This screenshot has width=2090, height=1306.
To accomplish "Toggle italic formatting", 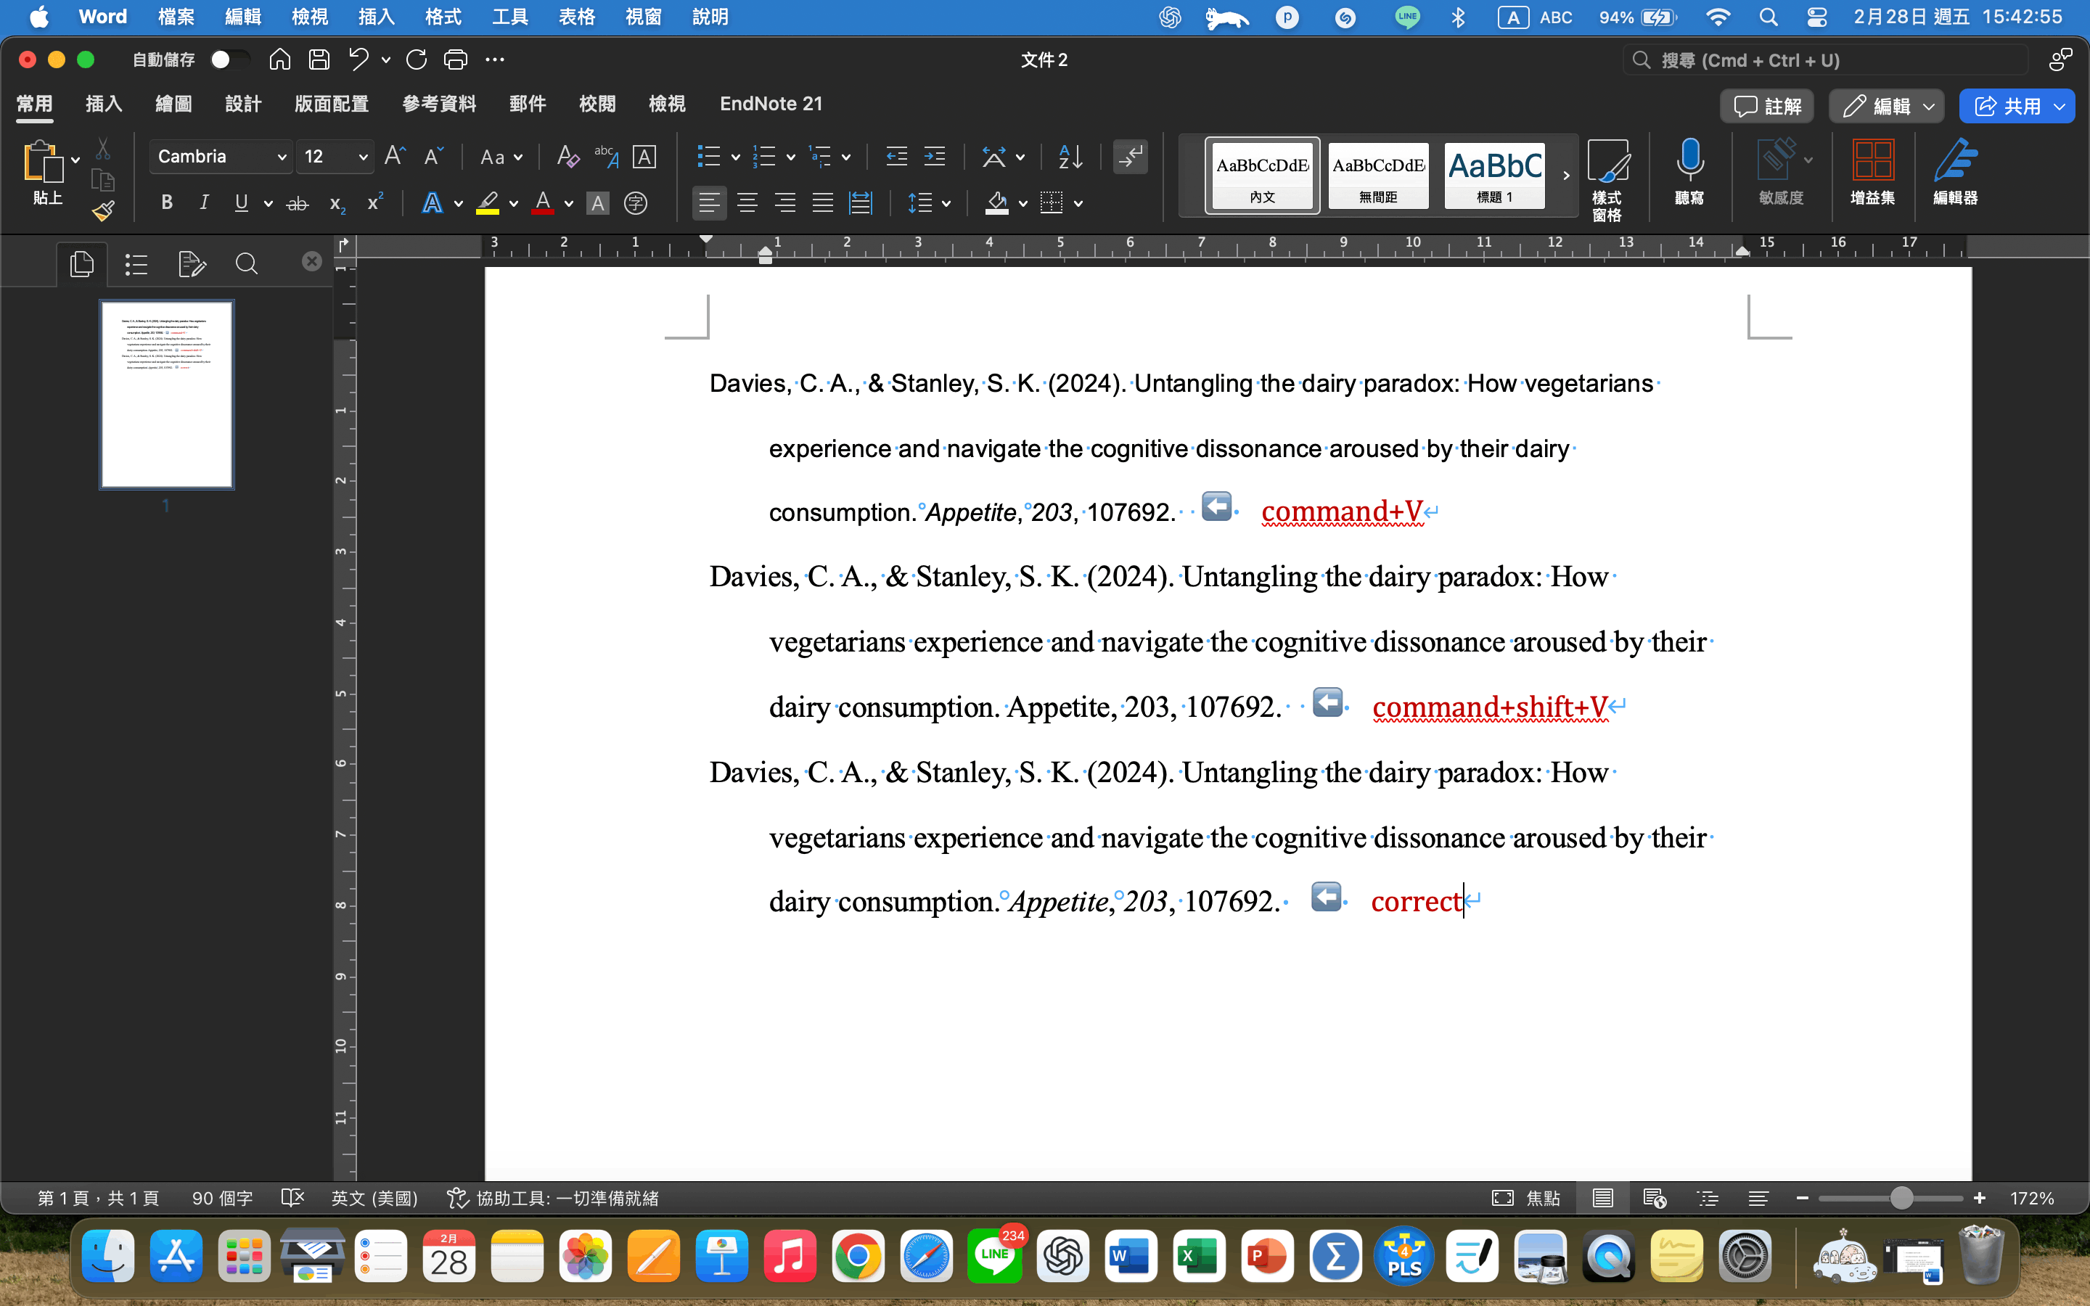I will (204, 203).
